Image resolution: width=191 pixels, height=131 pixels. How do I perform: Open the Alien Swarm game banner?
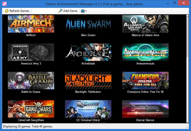click(x=88, y=24)
